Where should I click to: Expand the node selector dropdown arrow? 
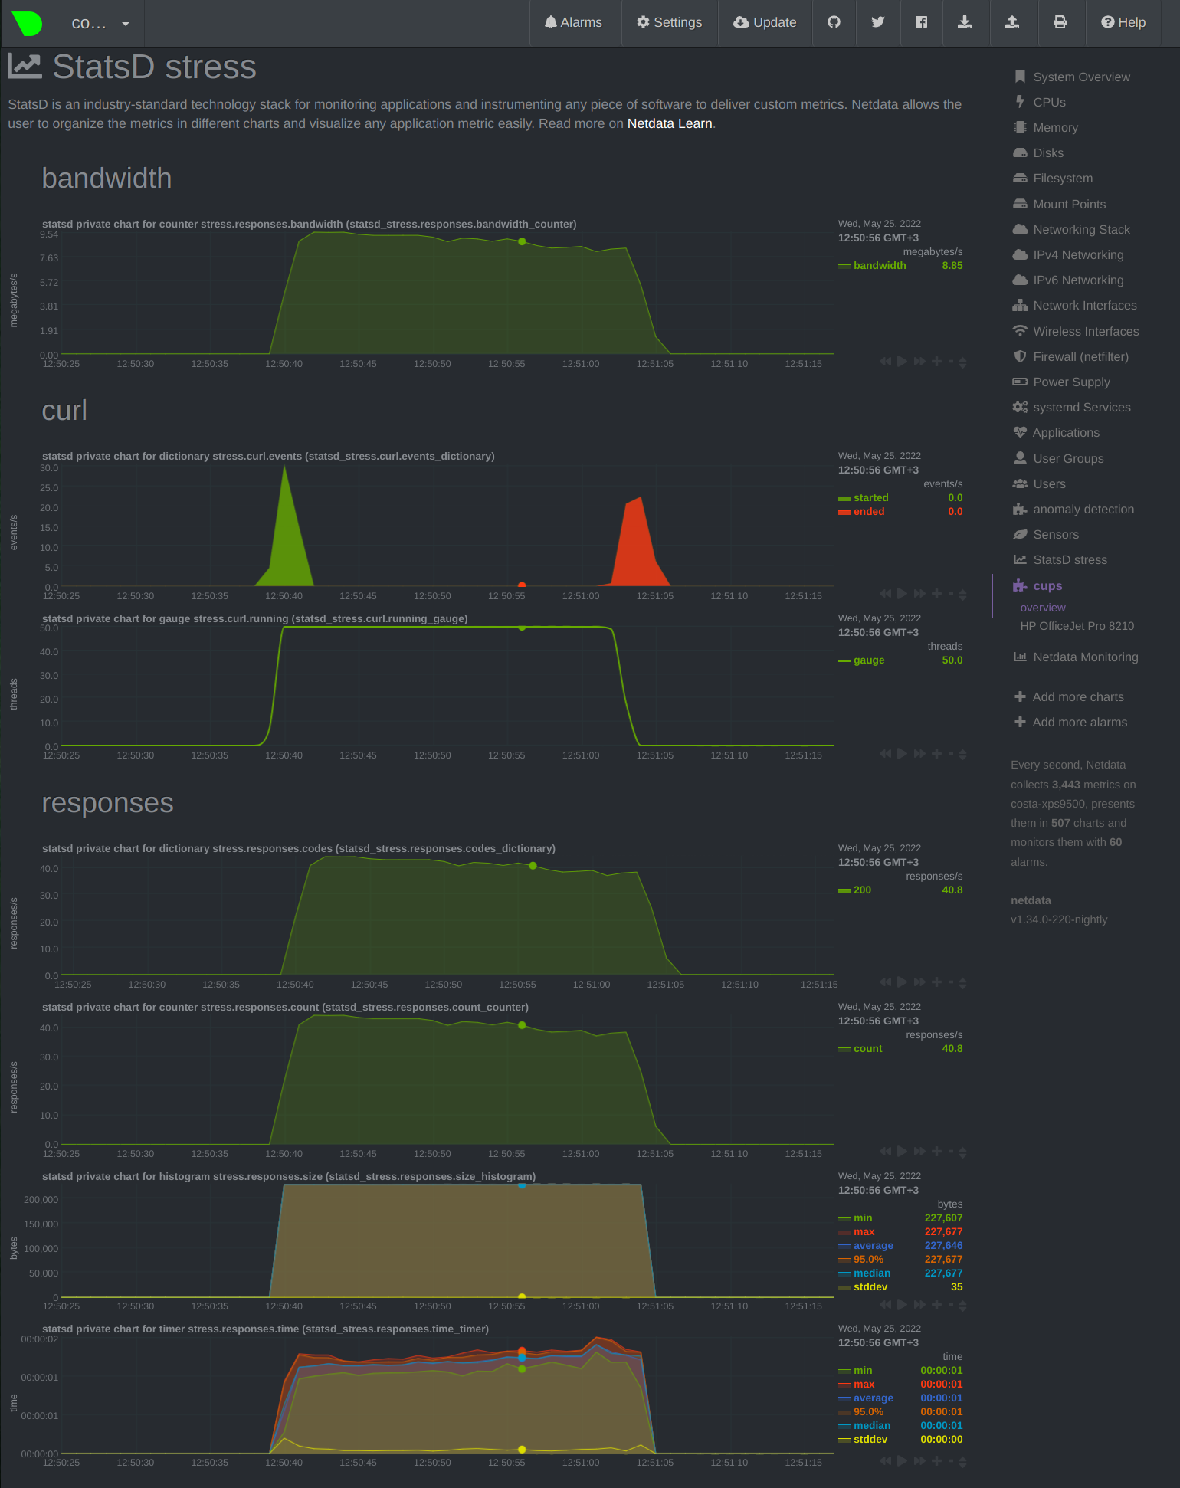[126, 24]
